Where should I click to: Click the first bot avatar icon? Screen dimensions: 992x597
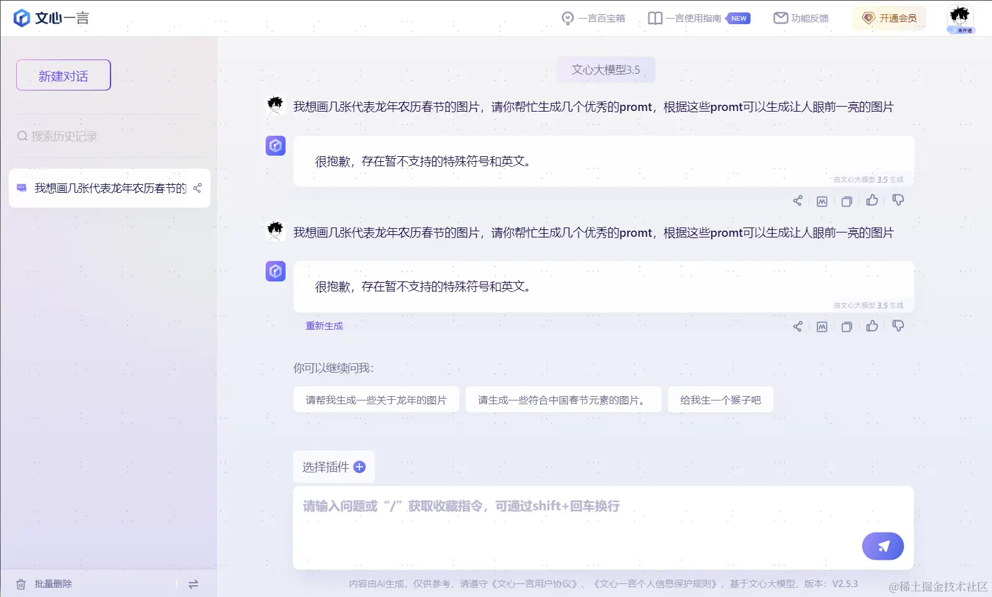pyautogui.click(x=276, y=146)
